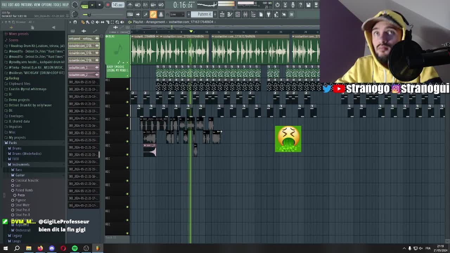Arm the red record button
450x253 pixels.
tap(108, 5)
